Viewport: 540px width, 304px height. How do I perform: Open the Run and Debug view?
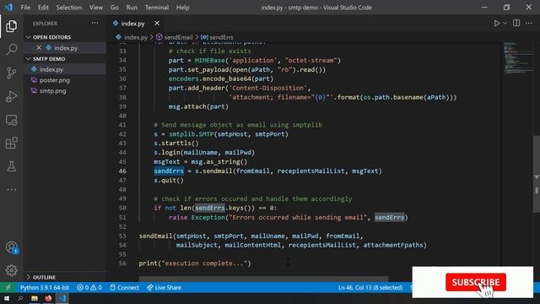[11, 96]
